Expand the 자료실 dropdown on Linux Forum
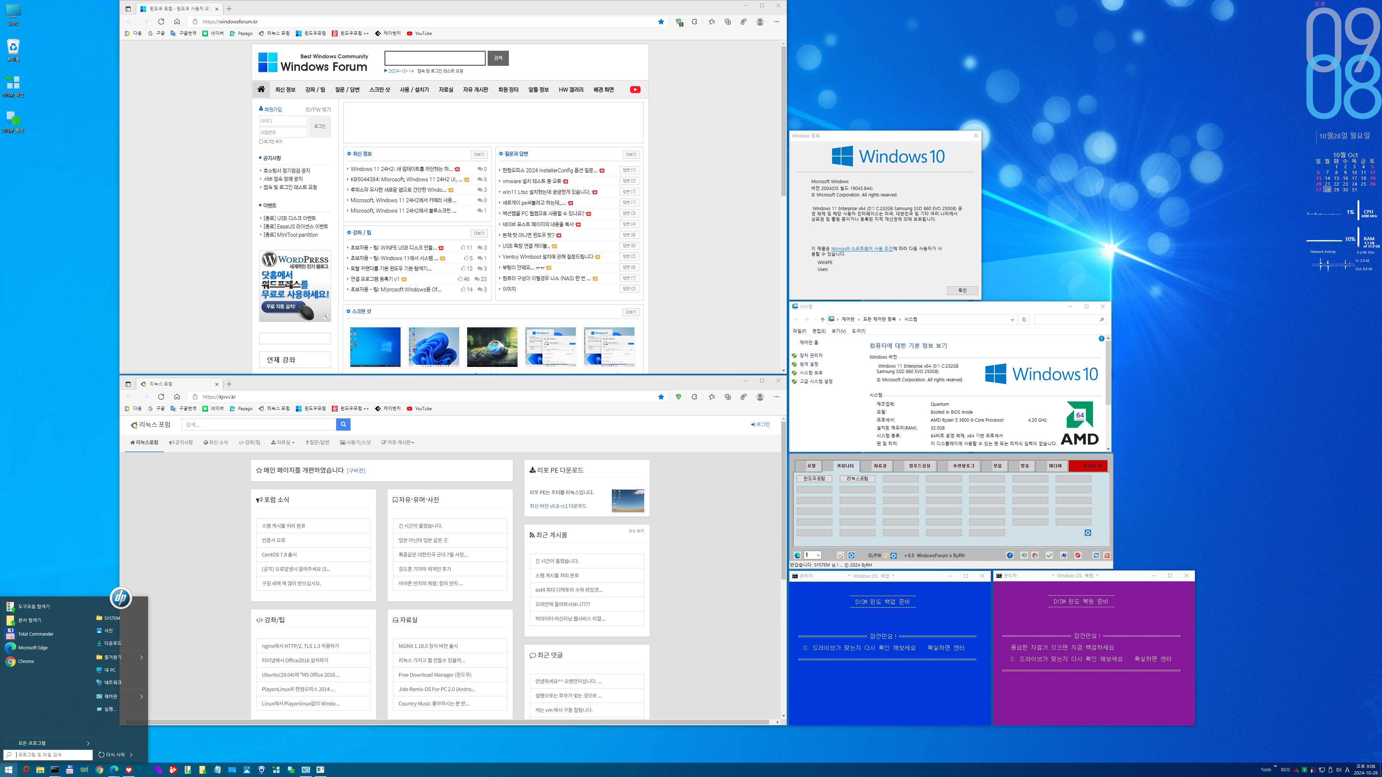1382x777 pixels. pyautogui.click(x=283, y=442)
